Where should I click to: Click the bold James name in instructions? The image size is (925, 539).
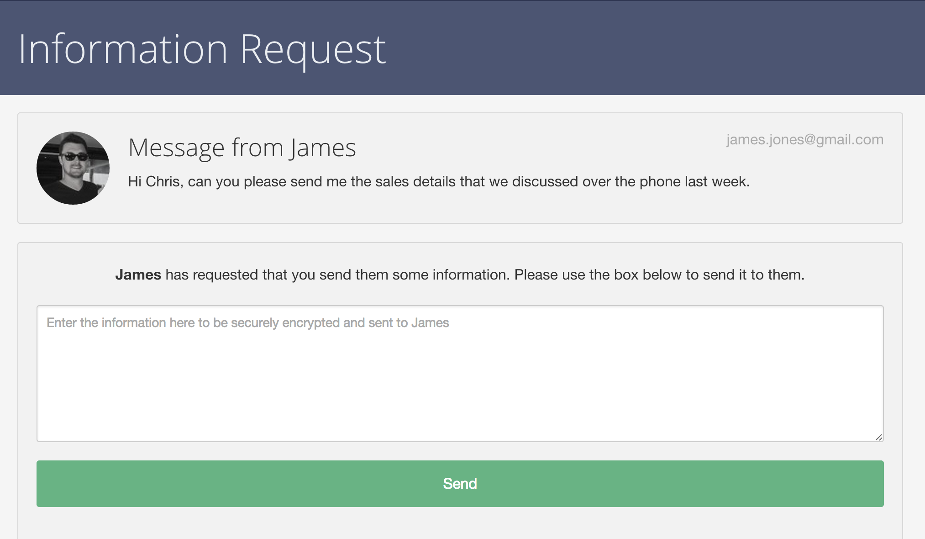click(138, 275)
